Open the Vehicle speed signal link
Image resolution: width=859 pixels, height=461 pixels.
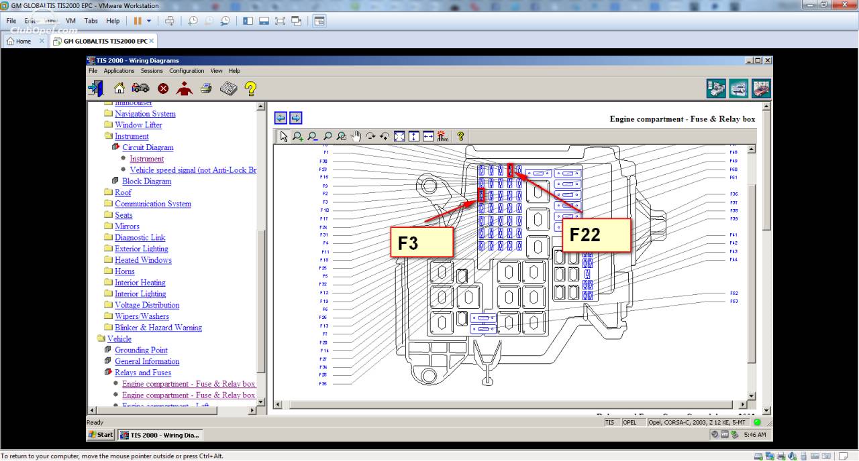tap(193, 170)
